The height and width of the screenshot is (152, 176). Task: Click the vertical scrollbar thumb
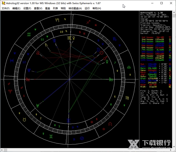174,16
